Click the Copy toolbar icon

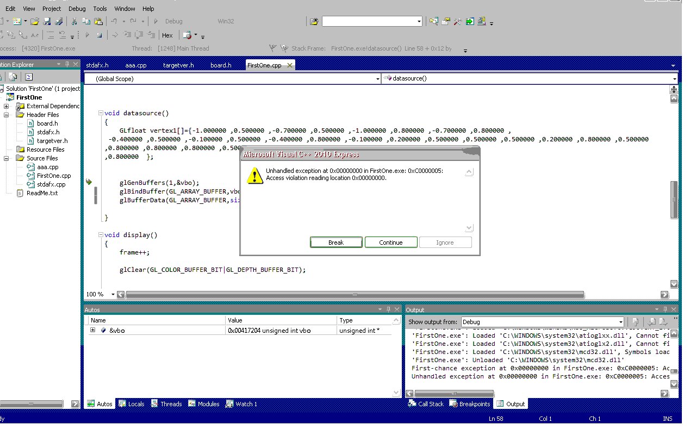pos(86,21)
